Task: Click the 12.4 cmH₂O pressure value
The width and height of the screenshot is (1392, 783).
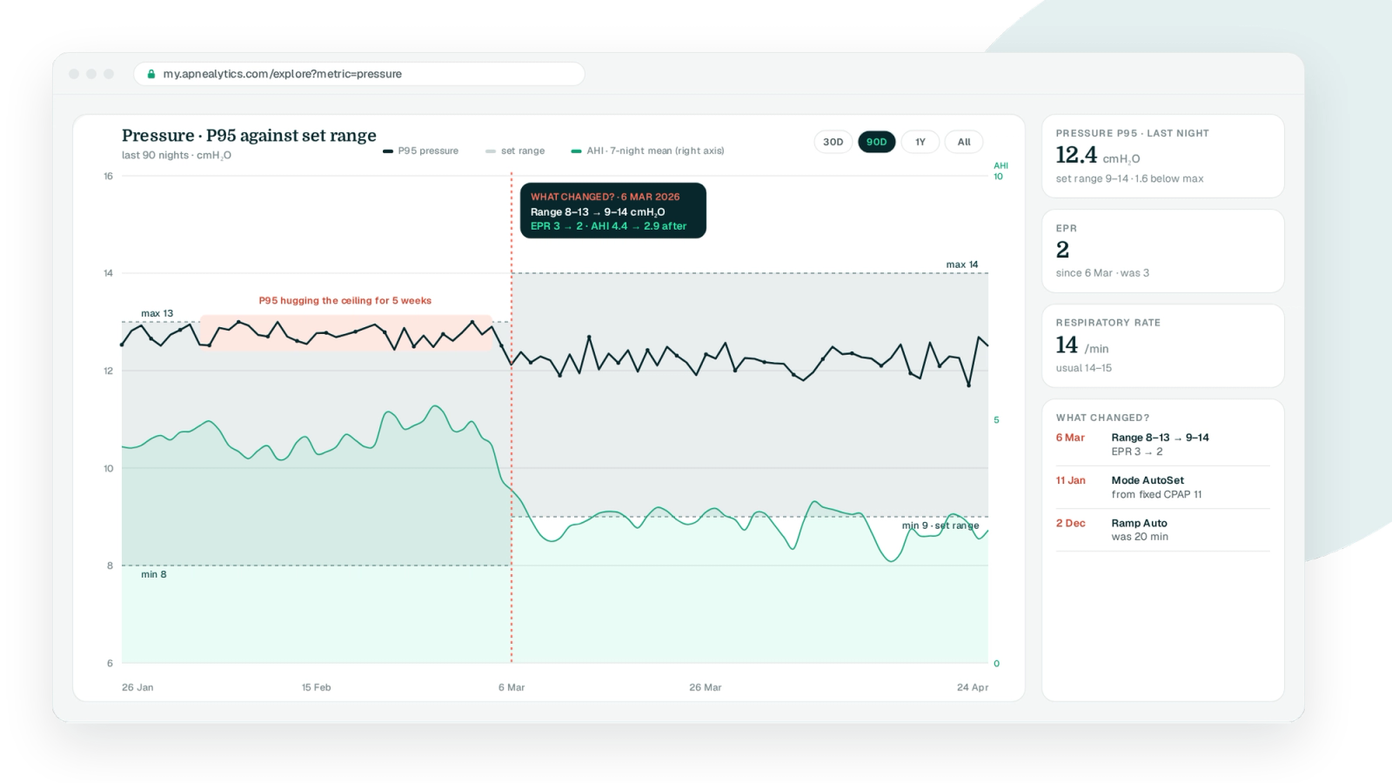Action: [1097, 156]
